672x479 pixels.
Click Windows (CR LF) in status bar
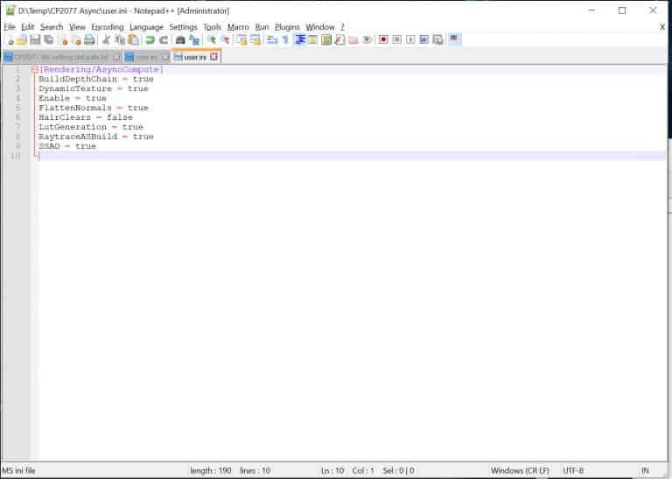[521, 470]
